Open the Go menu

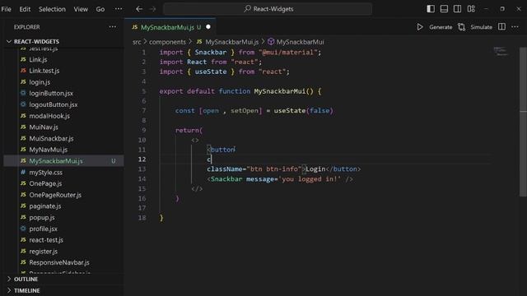pos(100,9)
